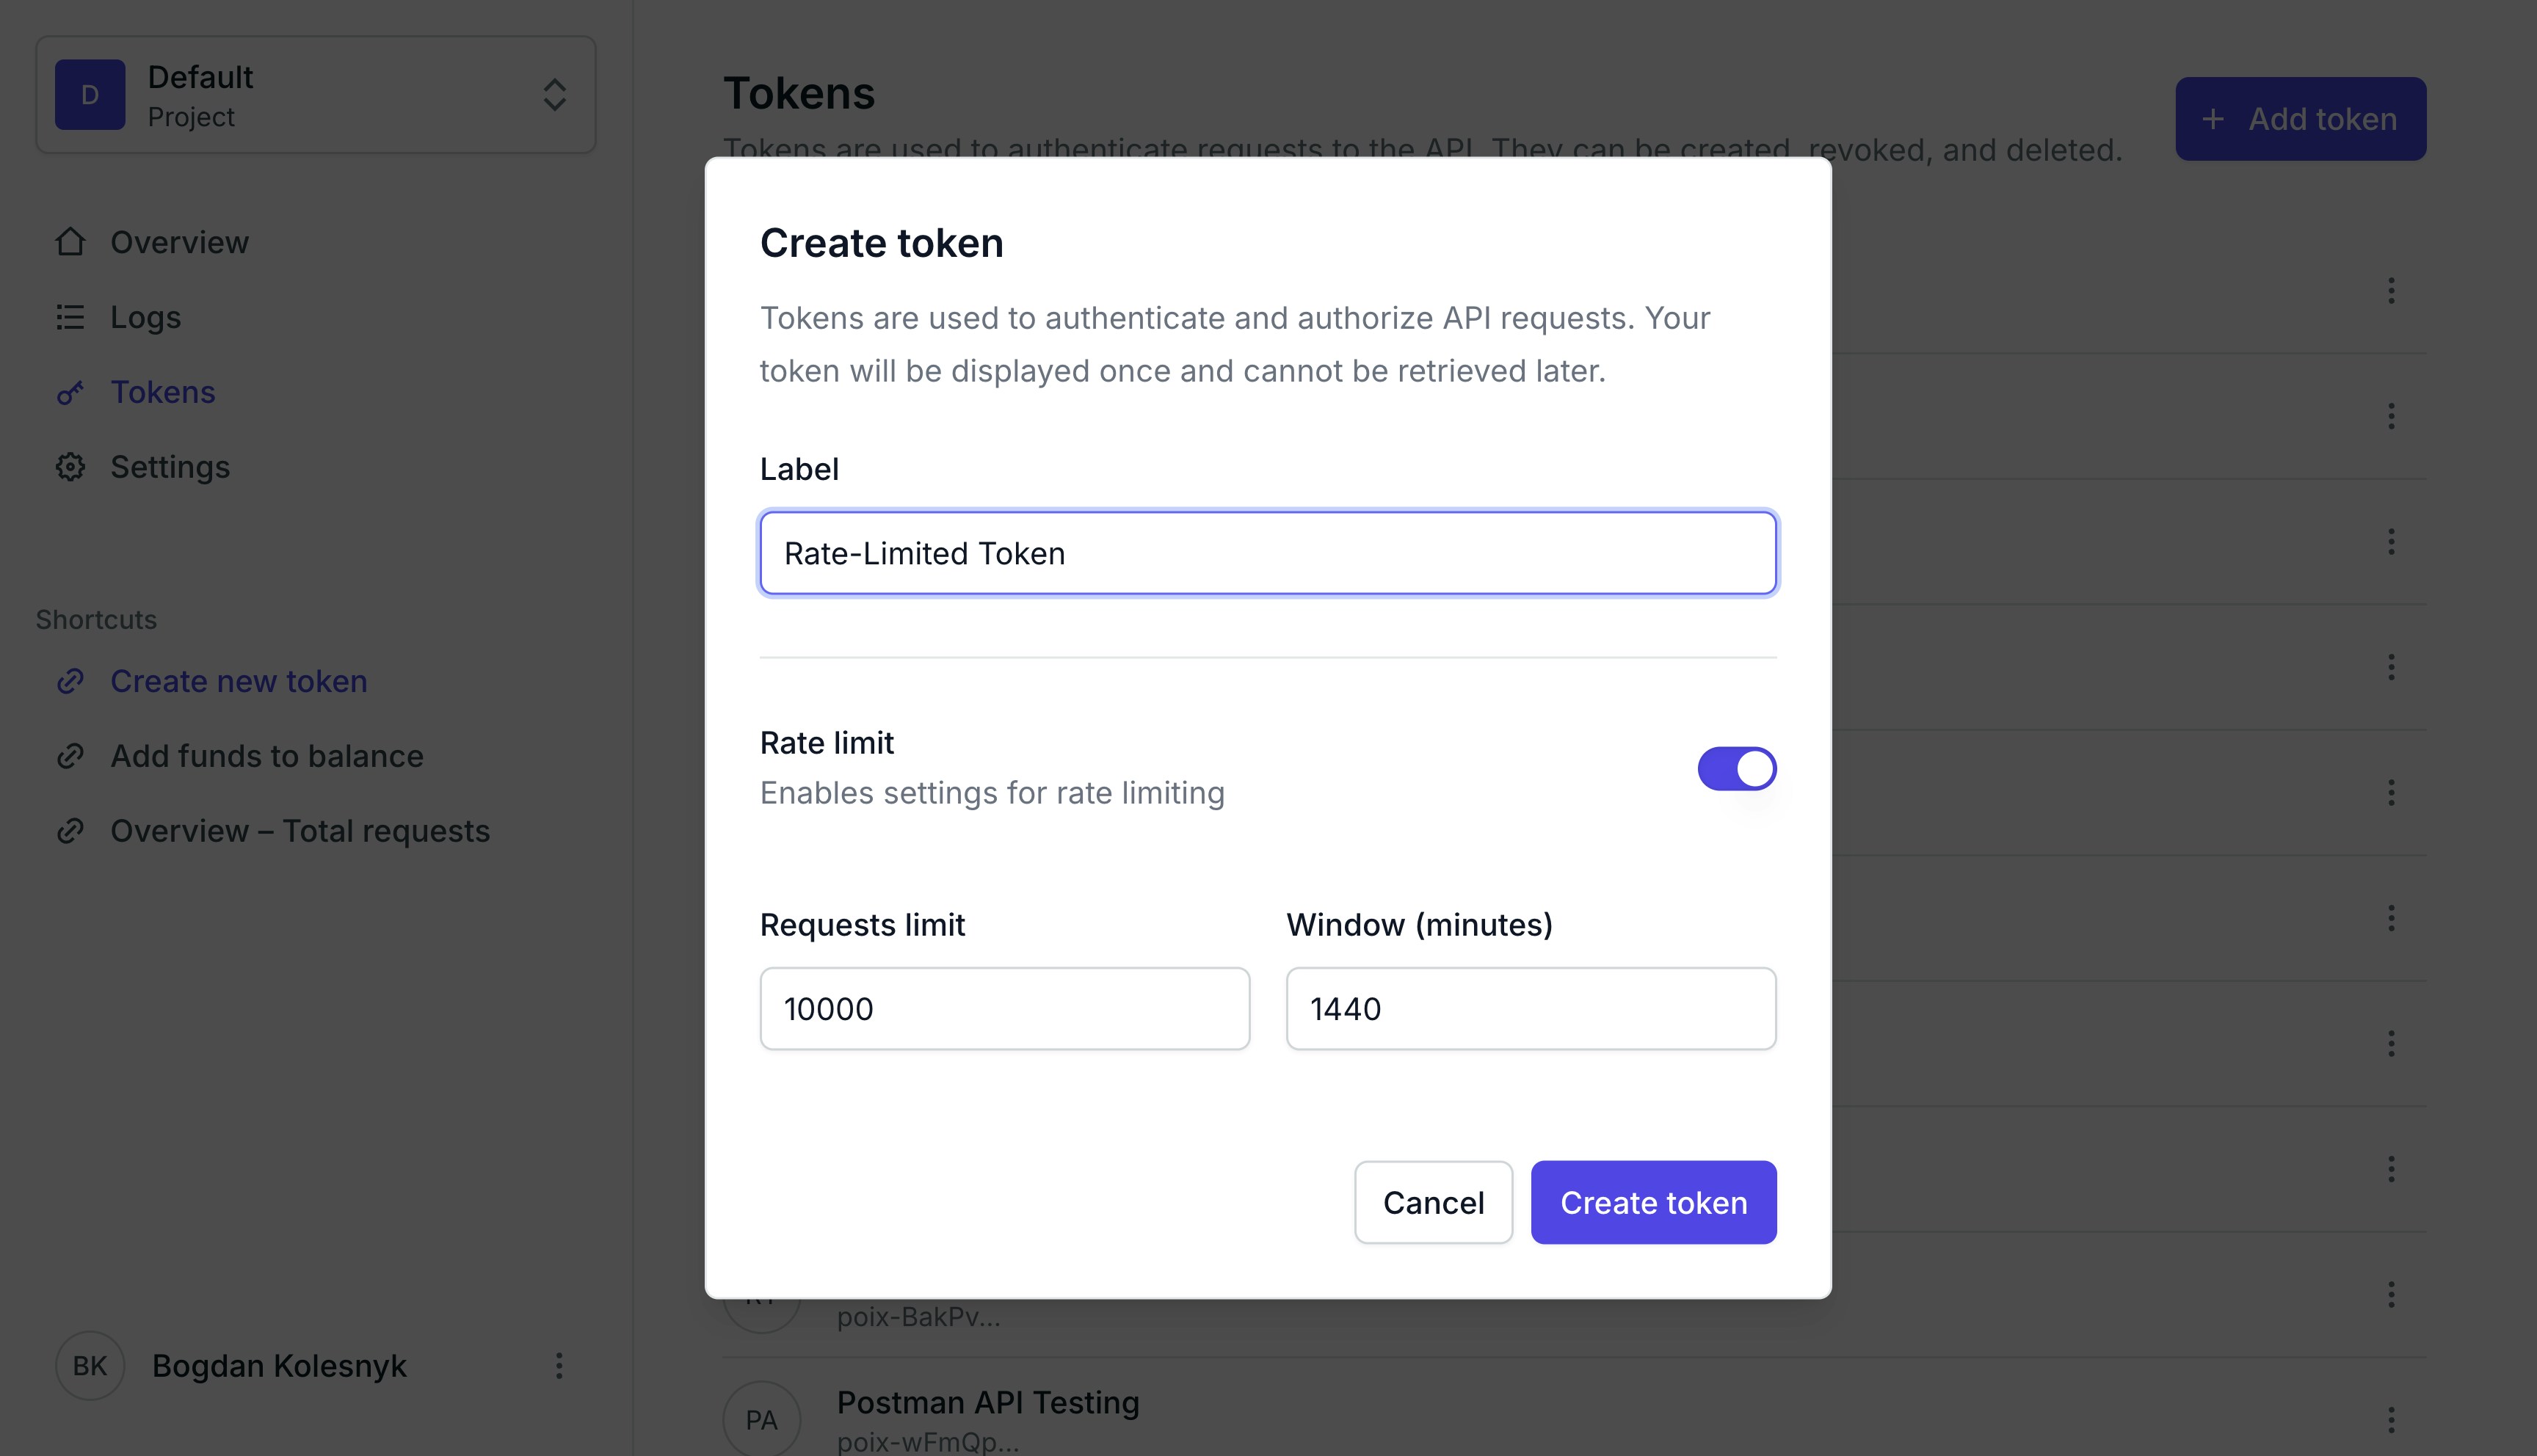Click the Overview home icon
Screen dimensions: 2537x1456
pyautogui.click(x=70, y=241)
